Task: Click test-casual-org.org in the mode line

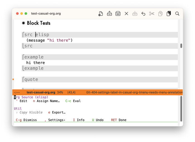Action: point(41,92)
